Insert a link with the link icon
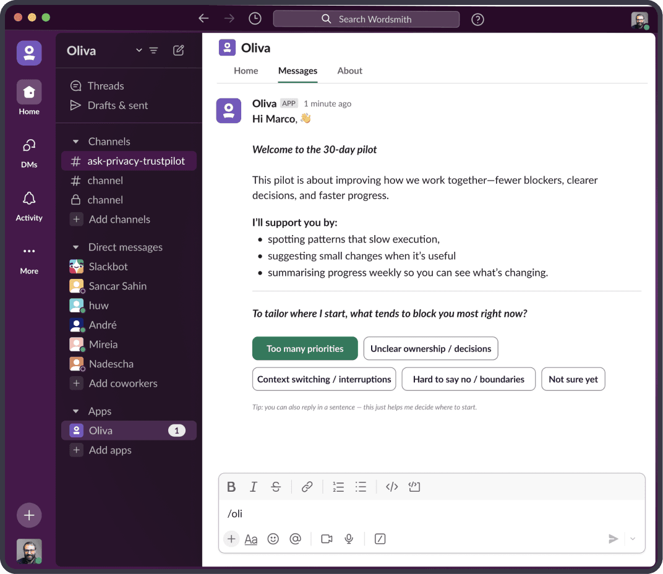Viewport: 663px width, 574px height. 307,487
